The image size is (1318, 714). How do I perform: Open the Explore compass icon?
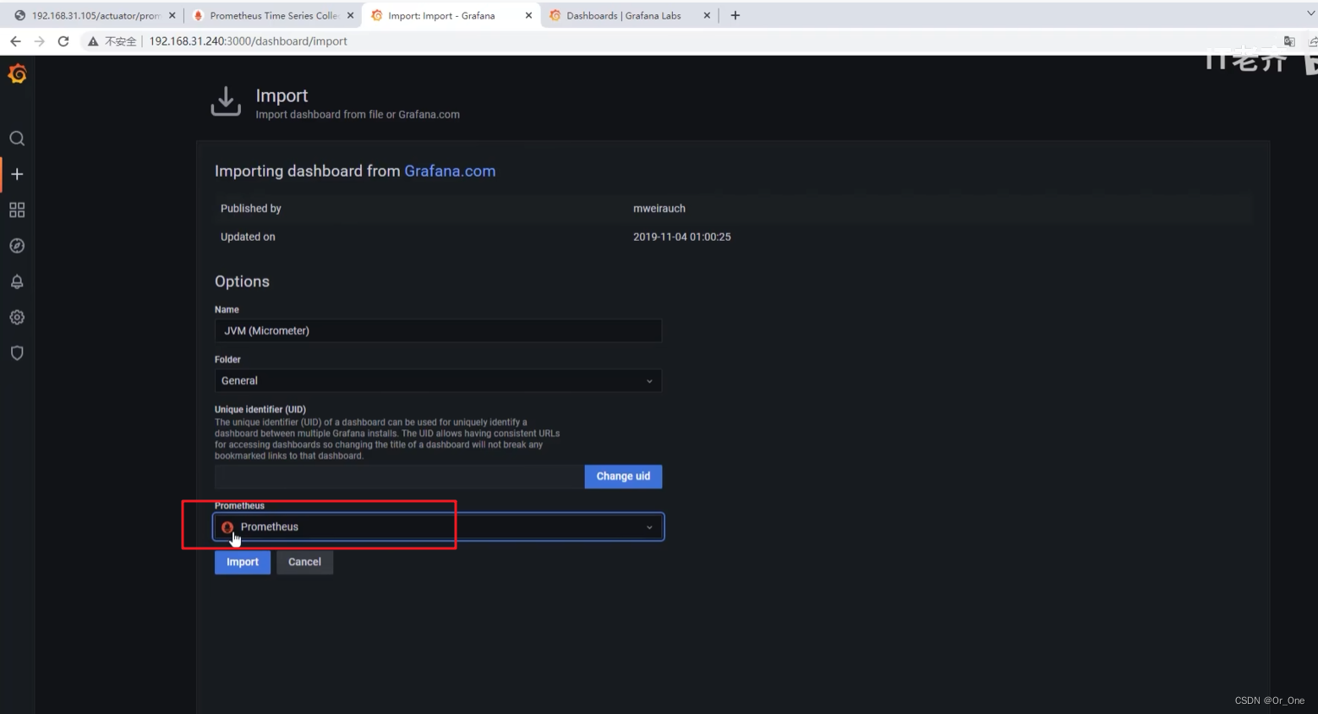point(17,246)
